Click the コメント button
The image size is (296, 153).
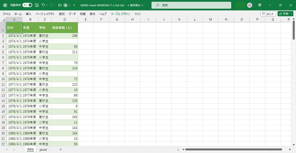pos(268,14)
